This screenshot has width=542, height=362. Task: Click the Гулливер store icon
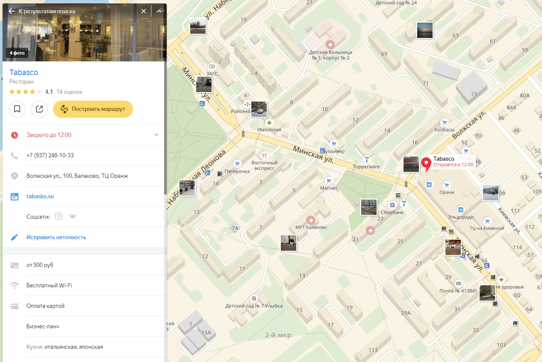tap(334, 144)
